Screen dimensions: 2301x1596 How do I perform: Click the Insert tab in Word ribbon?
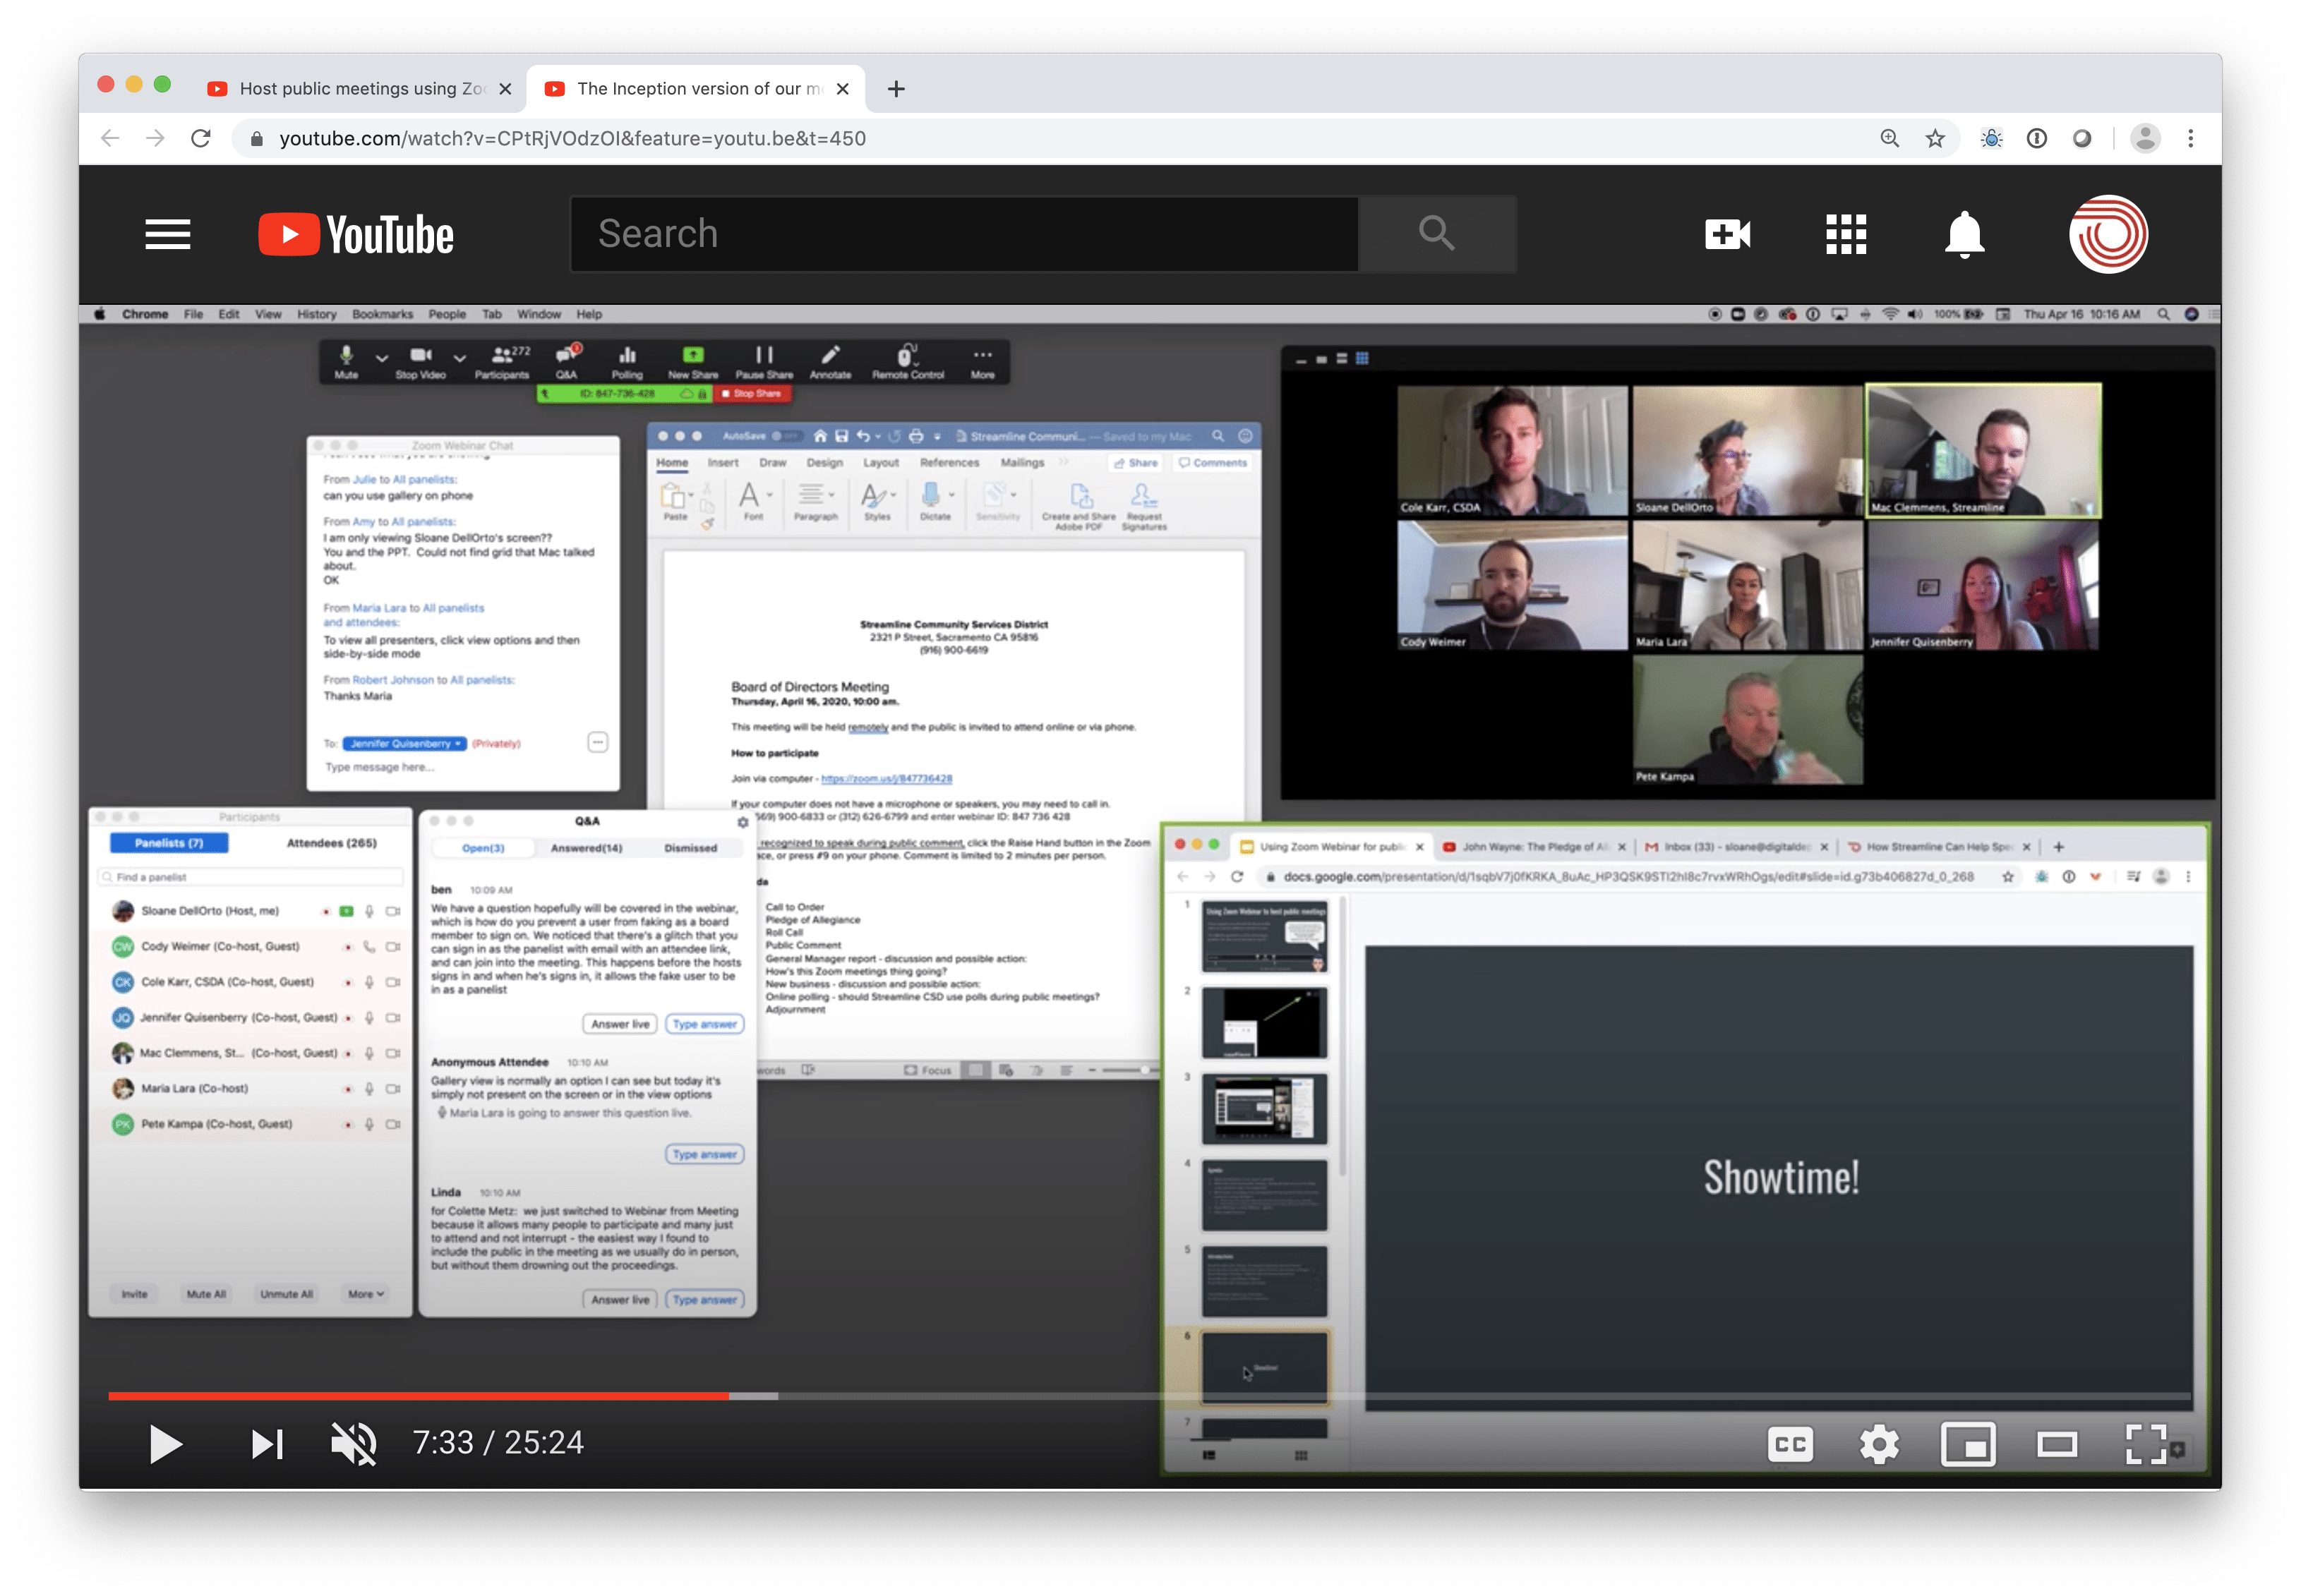(722, 463)
